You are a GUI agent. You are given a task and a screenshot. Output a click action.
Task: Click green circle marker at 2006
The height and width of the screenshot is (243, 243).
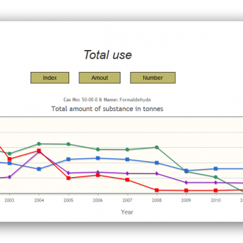click(98, 149)
